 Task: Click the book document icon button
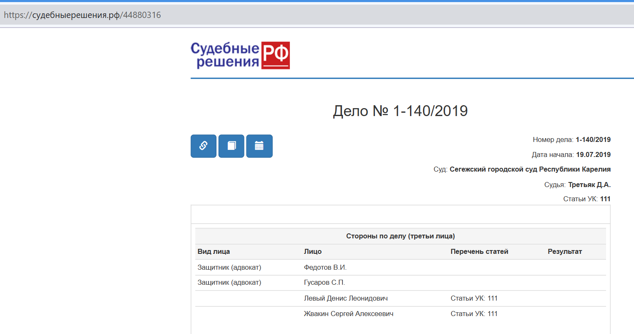click(x=231, y=146)
